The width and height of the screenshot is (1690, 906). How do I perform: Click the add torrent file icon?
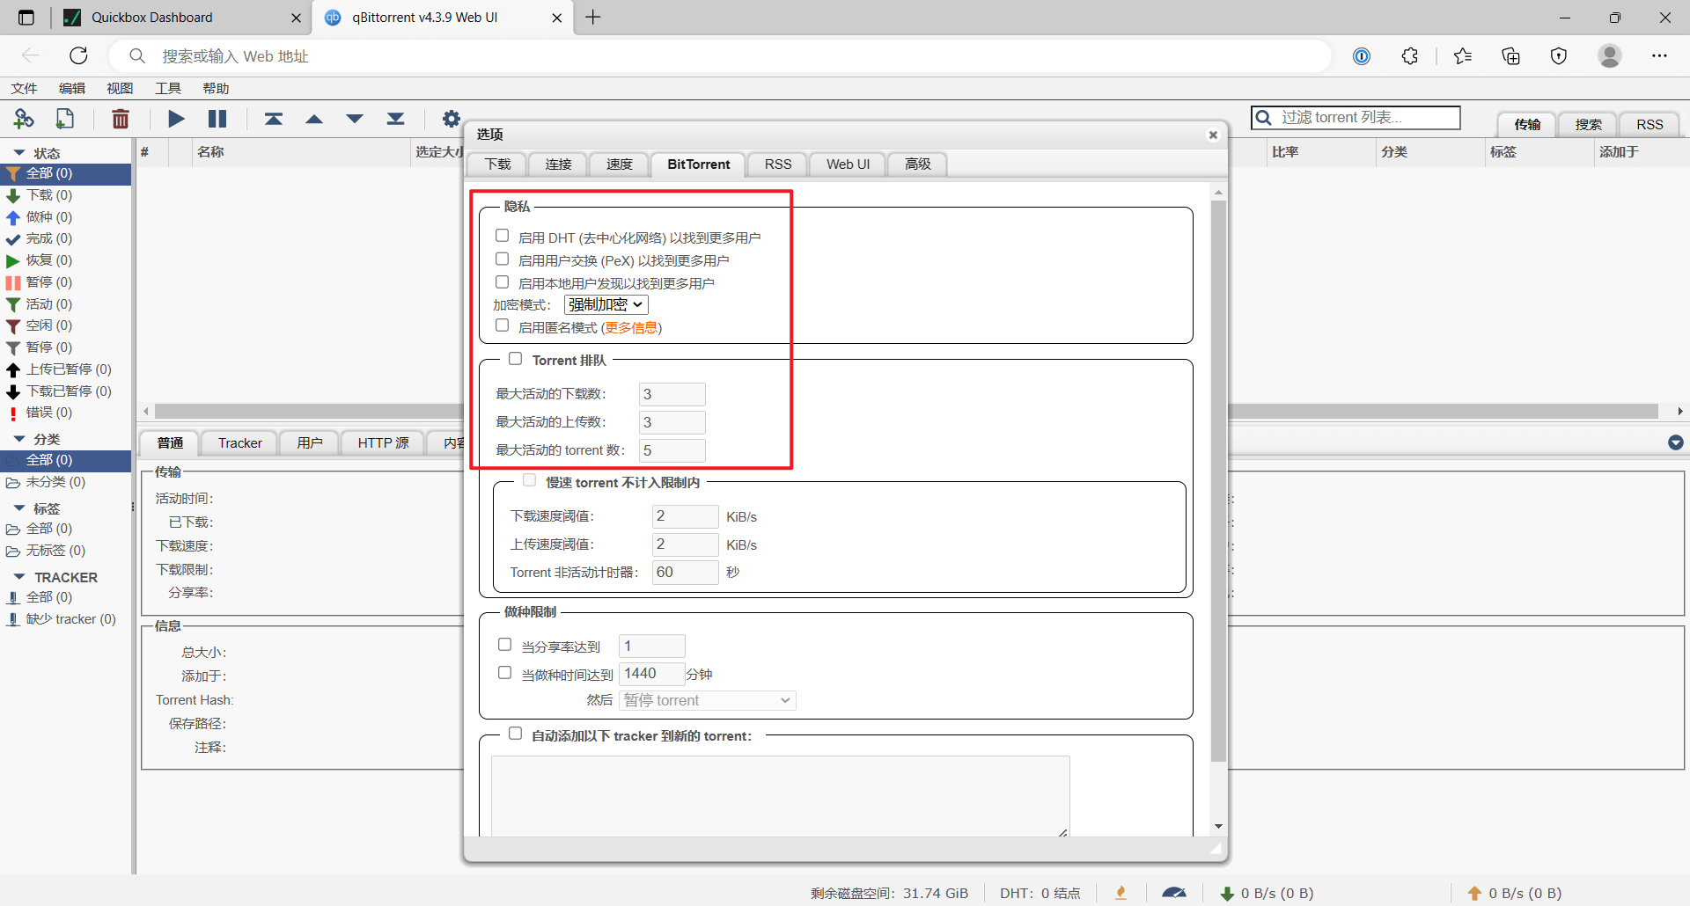tap(65, 119)
